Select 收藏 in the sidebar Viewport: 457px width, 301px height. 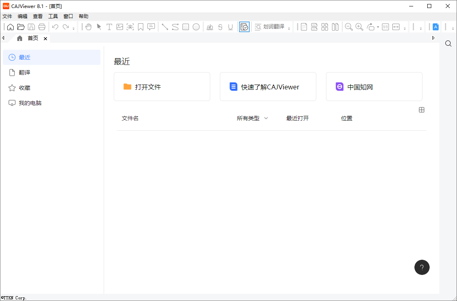point(51,88)
